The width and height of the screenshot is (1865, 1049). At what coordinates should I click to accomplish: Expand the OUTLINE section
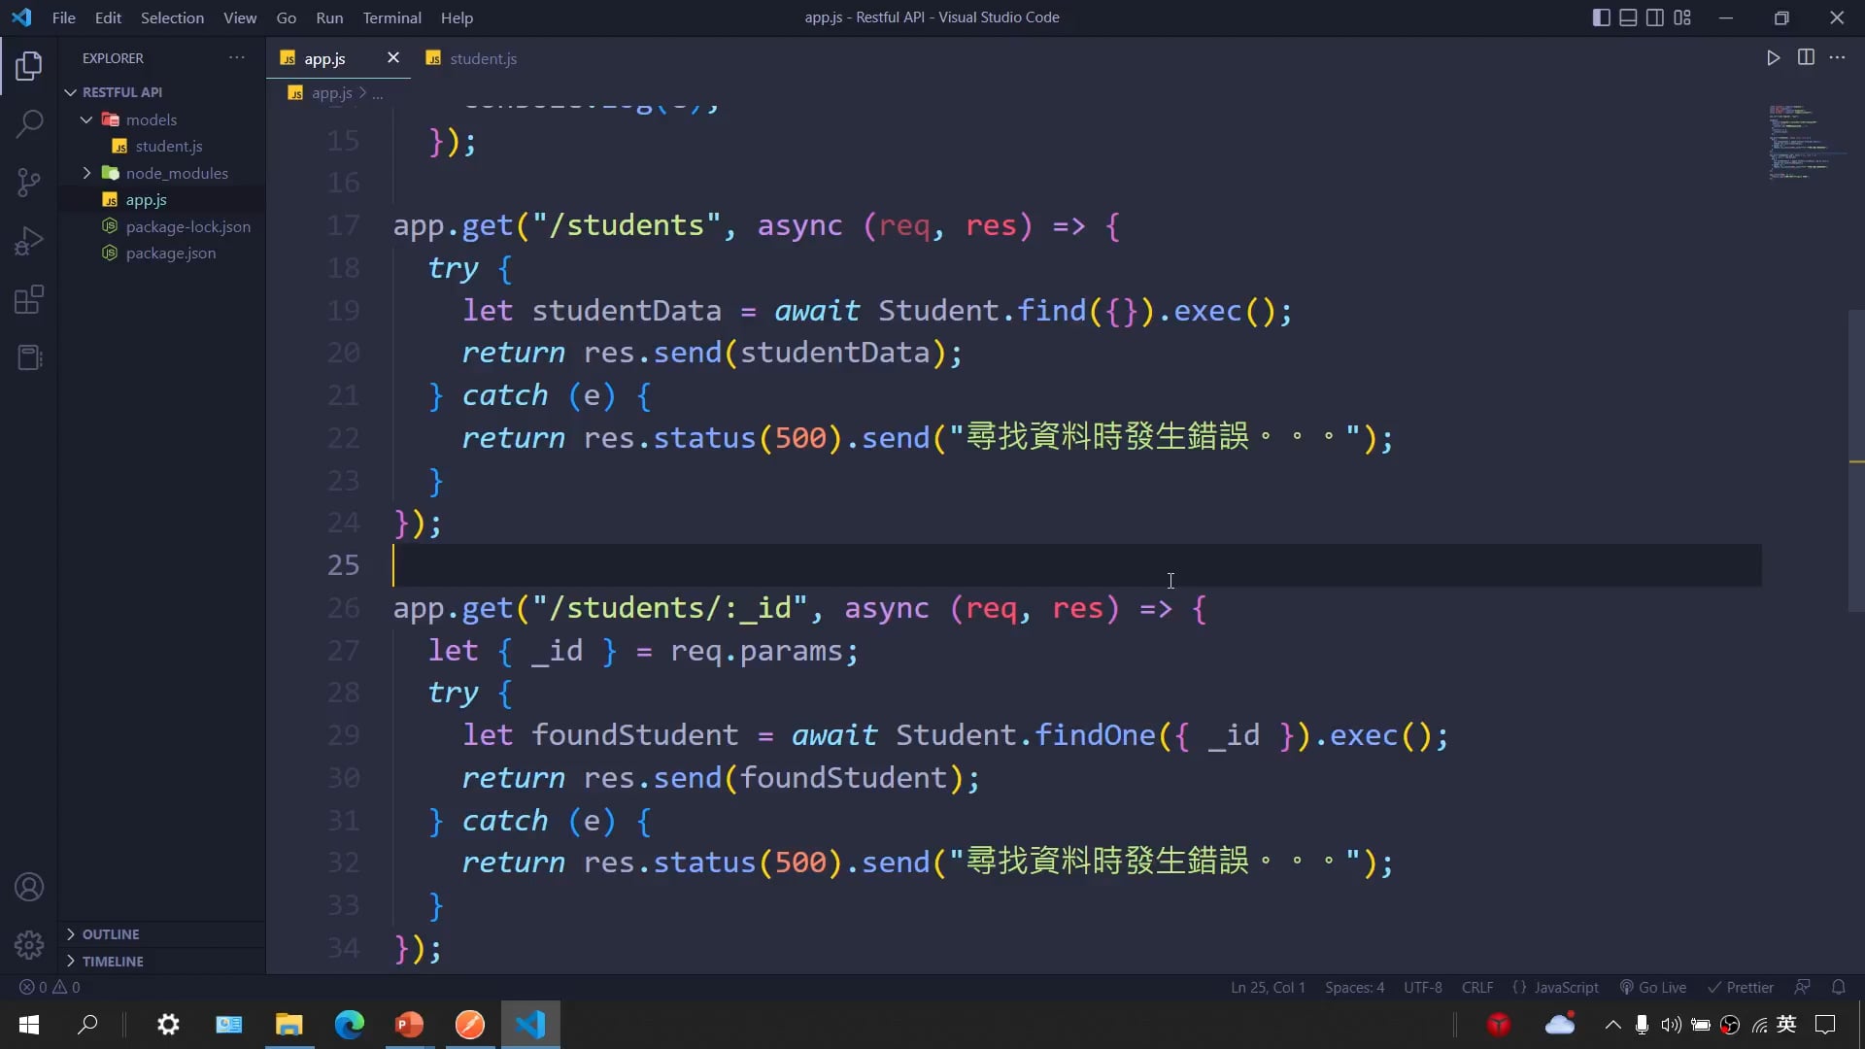coord(110,933)
